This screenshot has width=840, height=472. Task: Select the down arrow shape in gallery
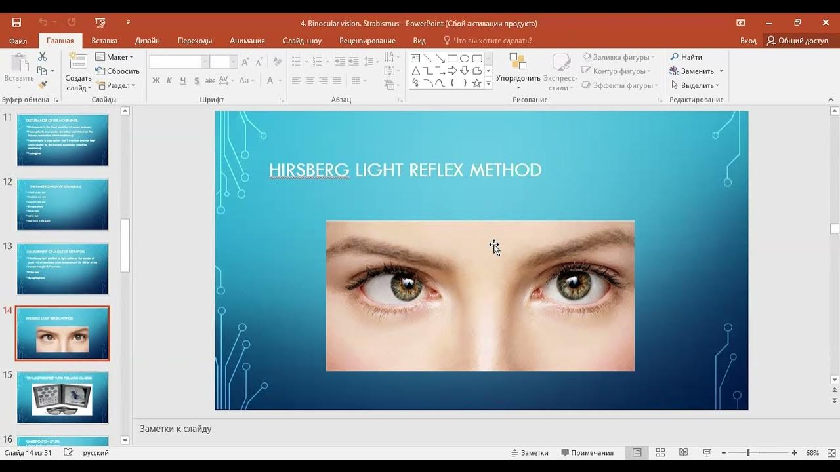(465, 71)
